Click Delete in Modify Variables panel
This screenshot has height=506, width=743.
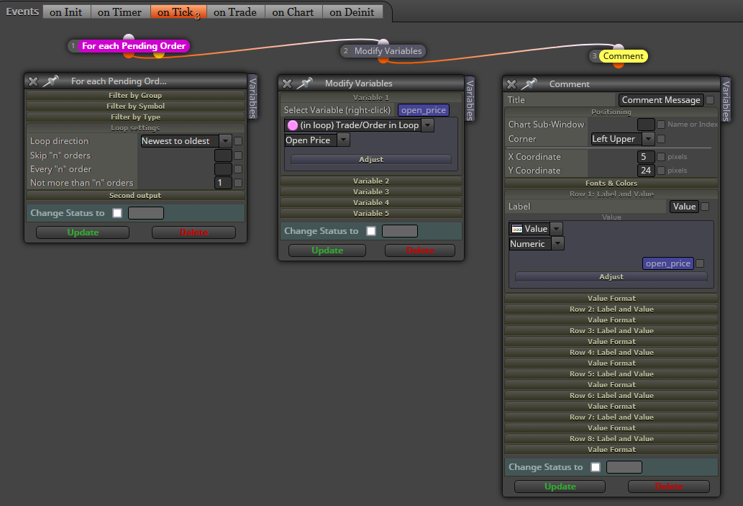[x=420, y=250]
